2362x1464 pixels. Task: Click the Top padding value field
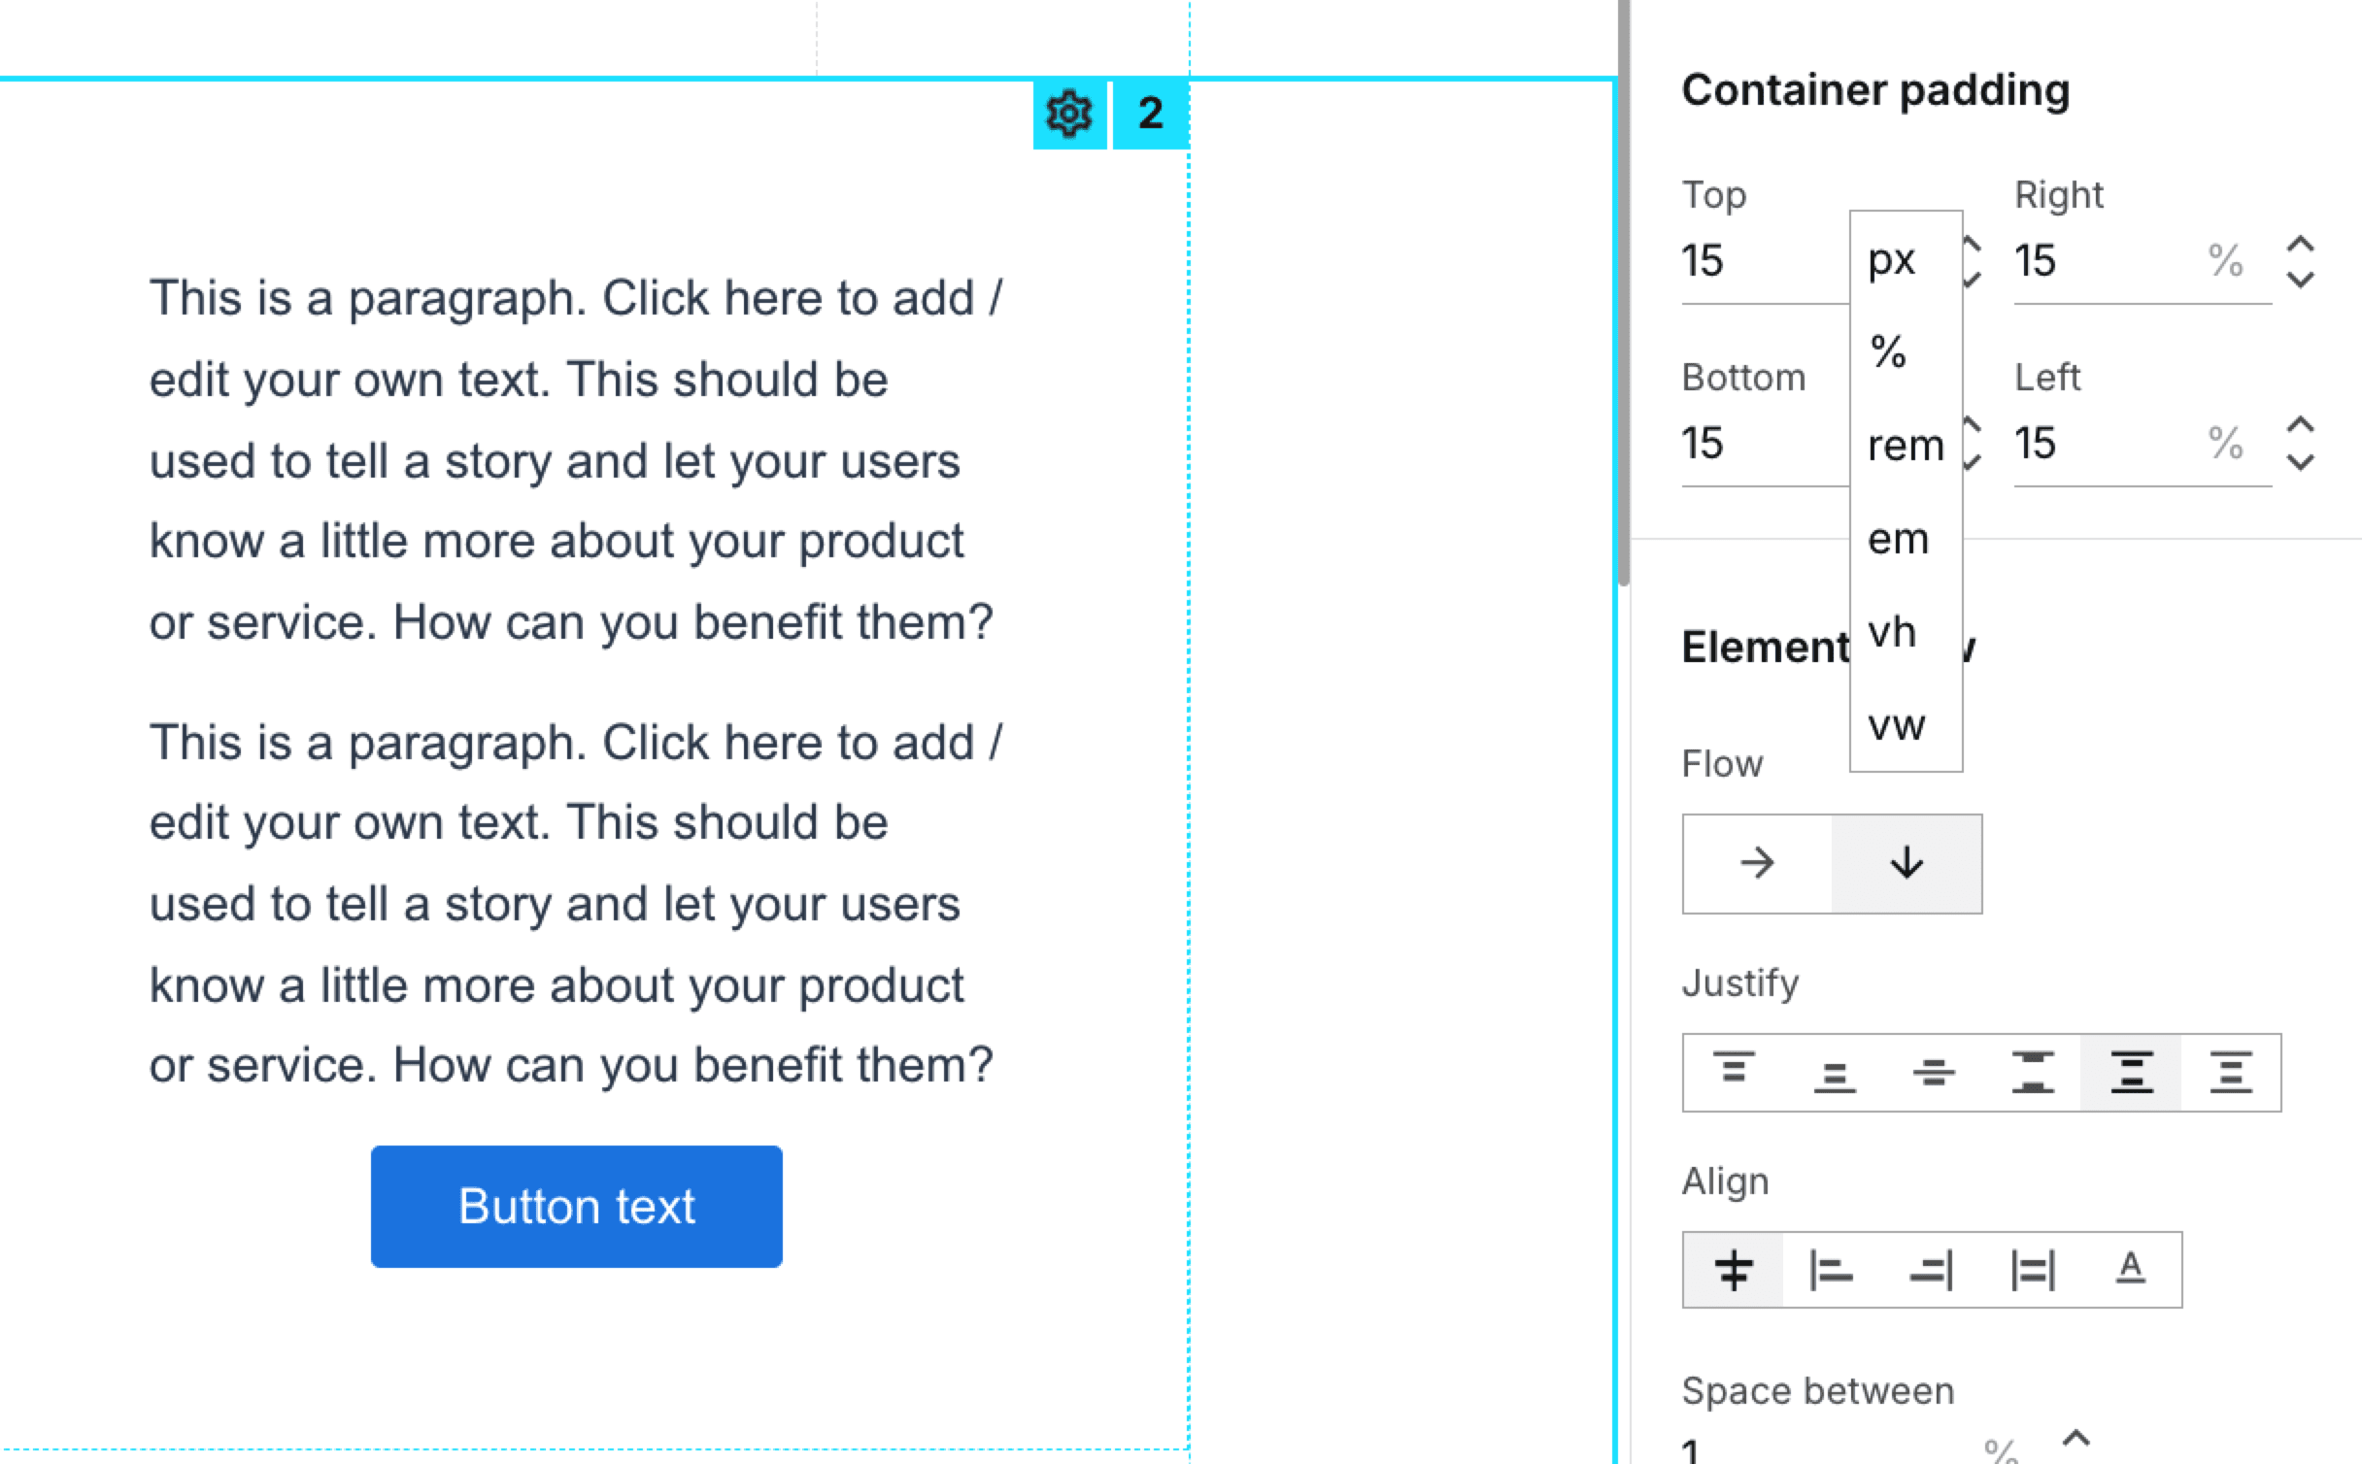[x=1765, y=260]
